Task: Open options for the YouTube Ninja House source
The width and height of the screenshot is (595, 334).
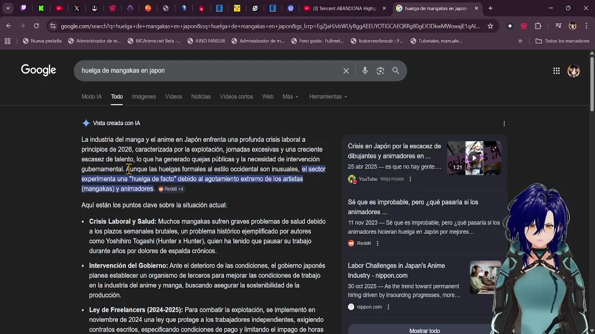Action: coord(410,179)
